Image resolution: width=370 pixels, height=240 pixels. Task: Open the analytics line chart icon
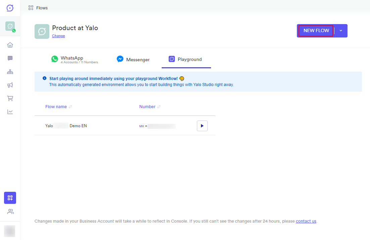[x=10, y=112]
